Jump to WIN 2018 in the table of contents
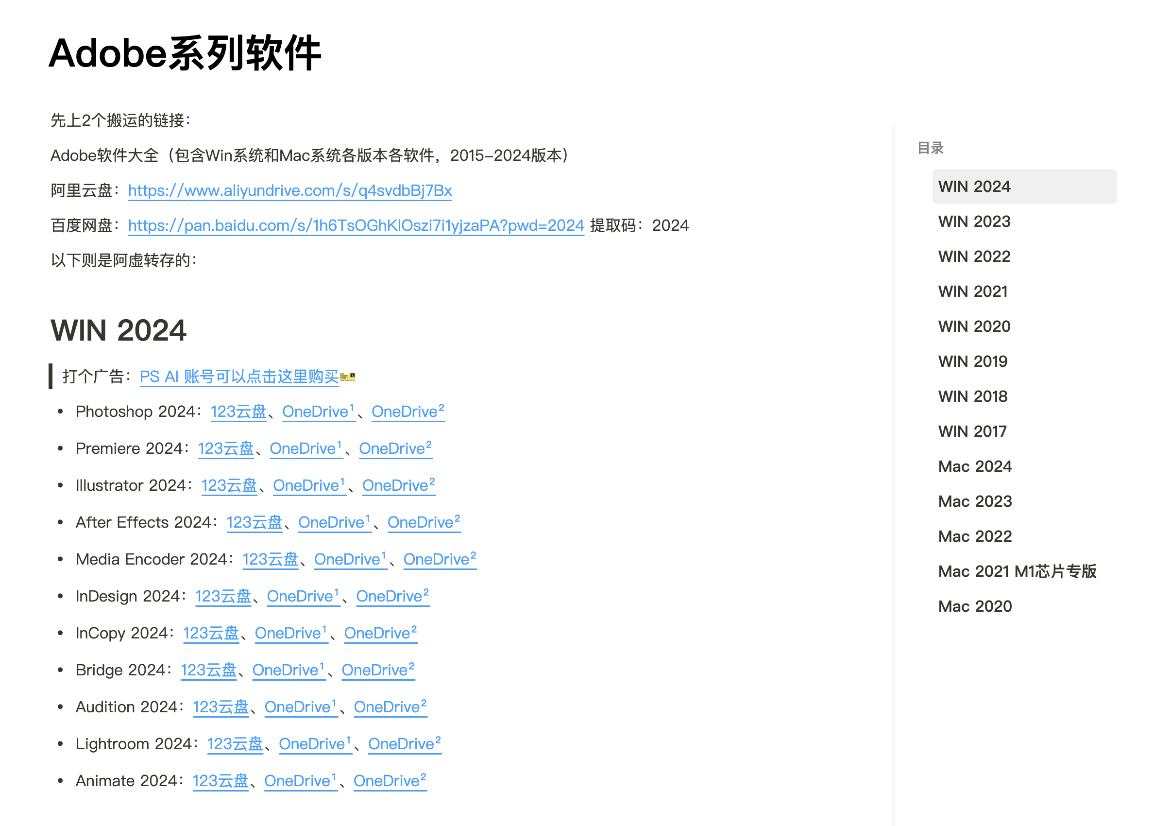 [973, 396]
